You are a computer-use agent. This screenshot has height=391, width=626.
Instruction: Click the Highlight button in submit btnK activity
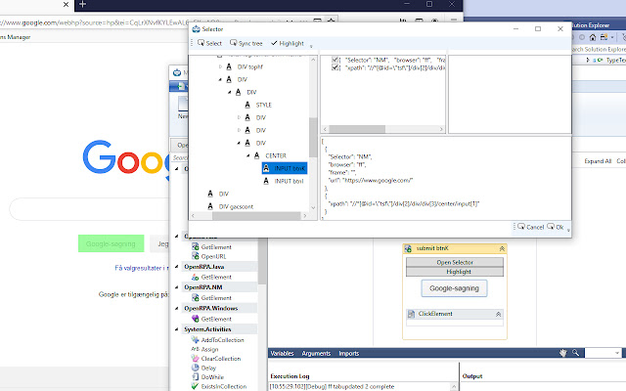click(455, 272)
